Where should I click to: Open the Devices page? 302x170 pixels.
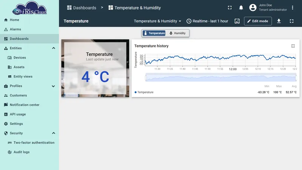pos(29,58)
